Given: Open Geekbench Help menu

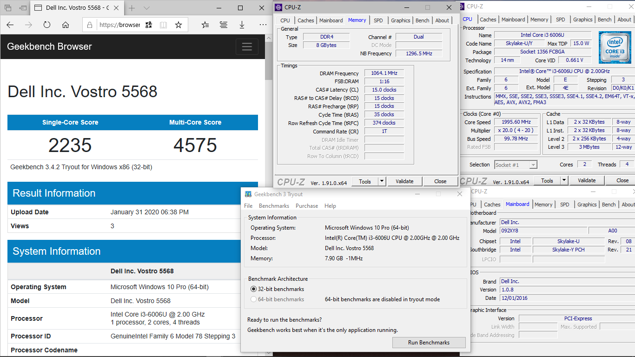Looking at the screenshot, I should (330, 206).
